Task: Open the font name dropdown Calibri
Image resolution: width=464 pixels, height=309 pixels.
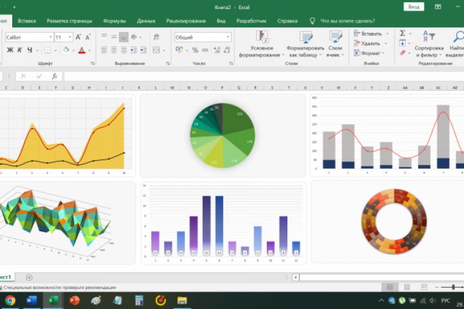Action: coord(51,37)
